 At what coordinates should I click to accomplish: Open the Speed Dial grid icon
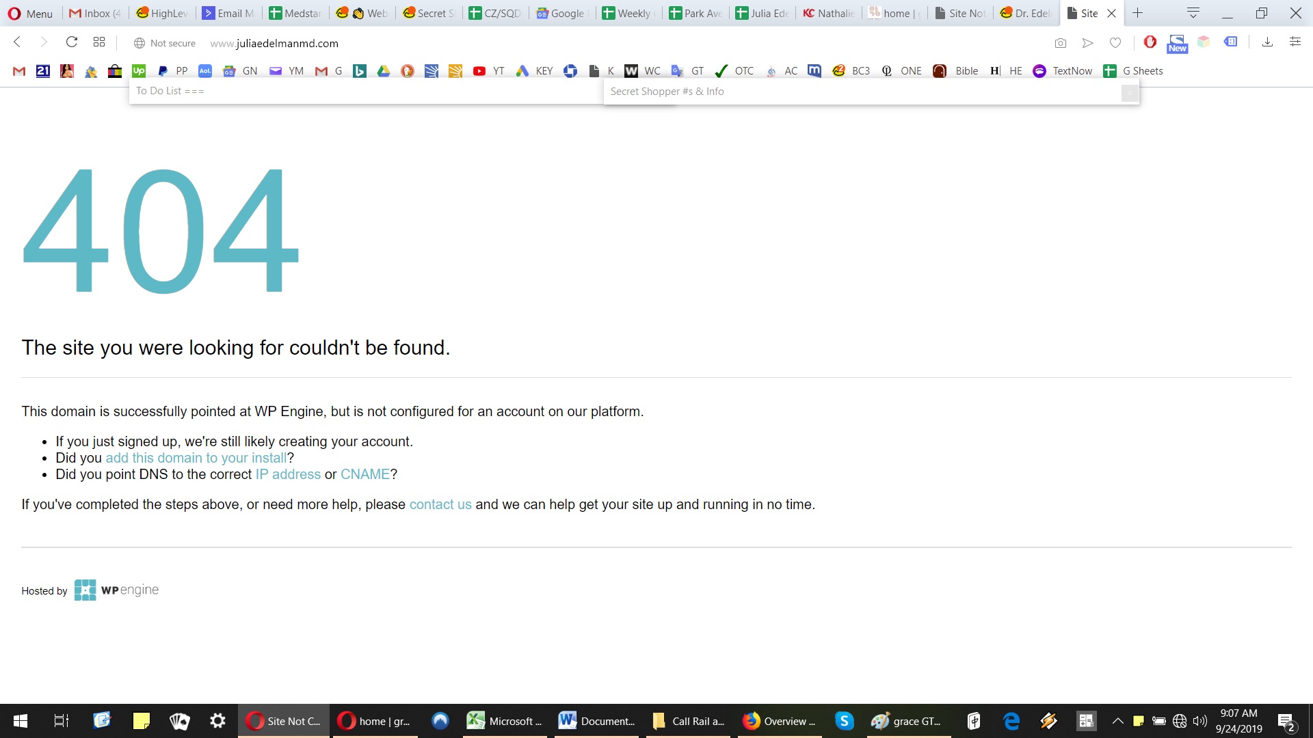[x=99, y=42]
